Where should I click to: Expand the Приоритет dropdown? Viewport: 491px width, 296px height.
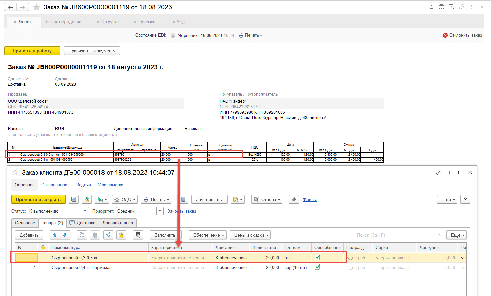(160, 211)
